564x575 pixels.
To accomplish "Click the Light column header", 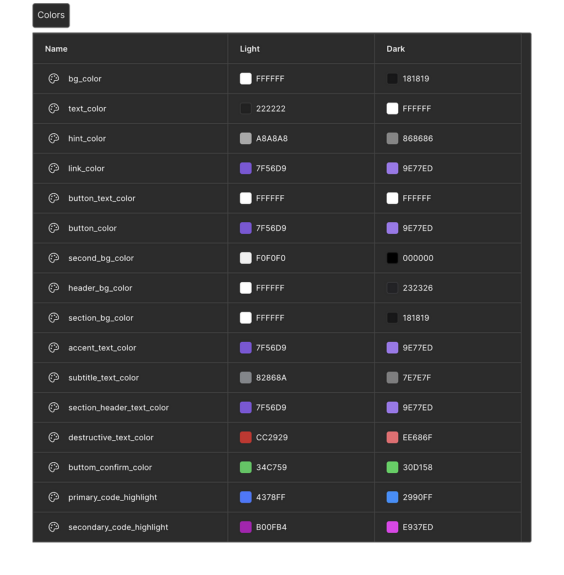I will coord(250,49).
